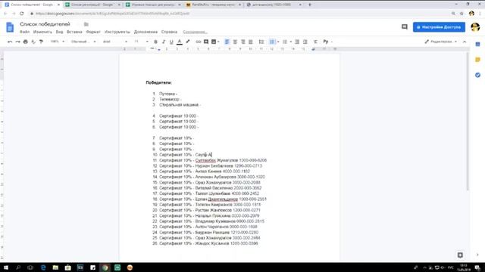The height and width of the screenshot is (272, 485).
Task: Expand bulleted list style dropdown arrow
Action: (x=291, y=42)
